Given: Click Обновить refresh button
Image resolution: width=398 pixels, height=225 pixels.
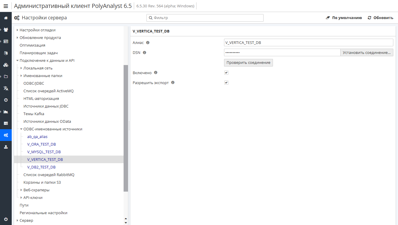Looking at the screenshot, I should click(x=380, y=18).
